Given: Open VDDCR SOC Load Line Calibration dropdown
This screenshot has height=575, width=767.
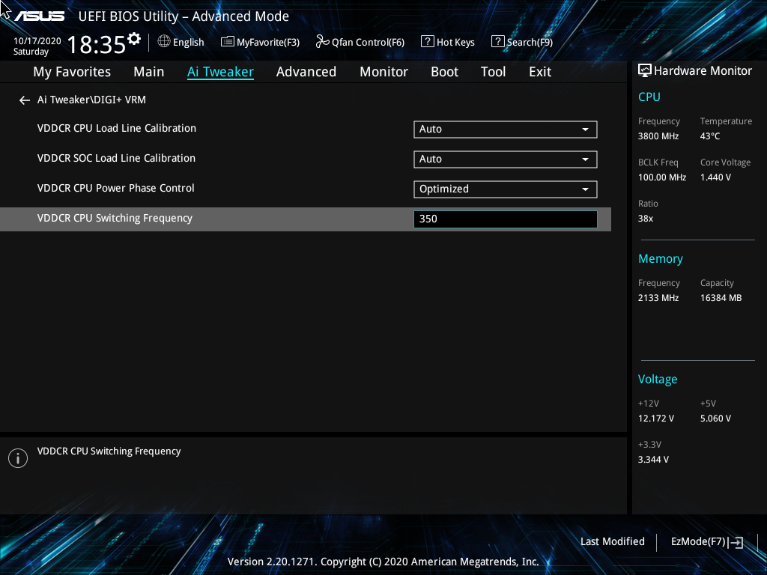Looking at the screenshot, I should [506, 159].
